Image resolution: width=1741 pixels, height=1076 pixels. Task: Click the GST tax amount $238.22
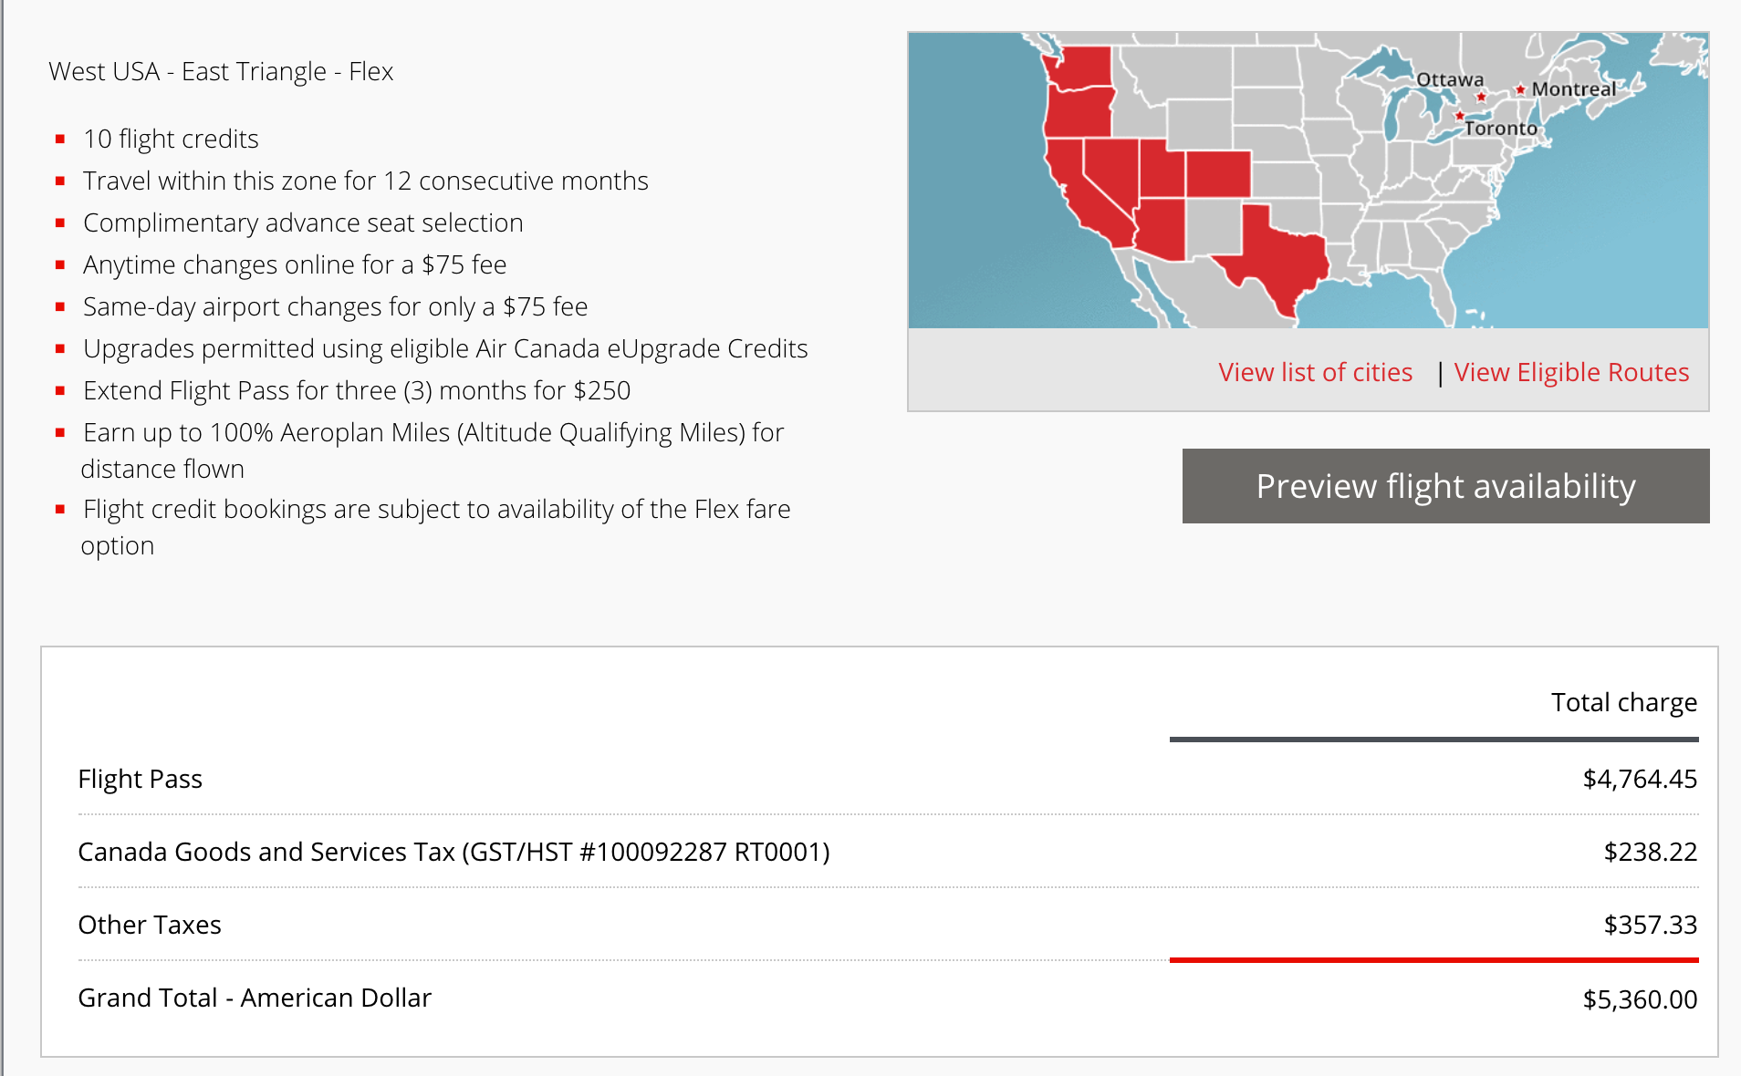point(1651,852)
